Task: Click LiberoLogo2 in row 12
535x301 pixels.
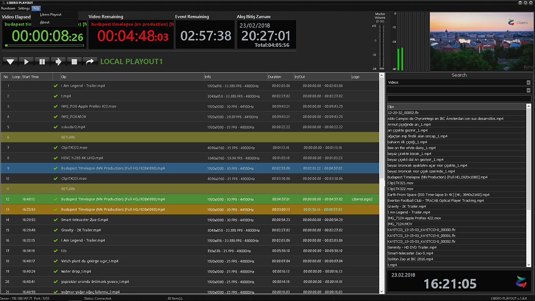Action: (x=362, y=199)
